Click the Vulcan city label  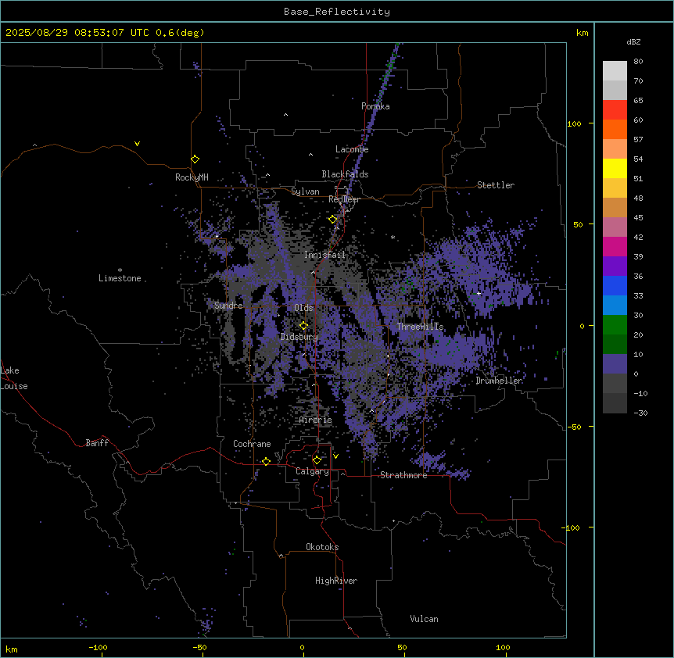point(425,619)
